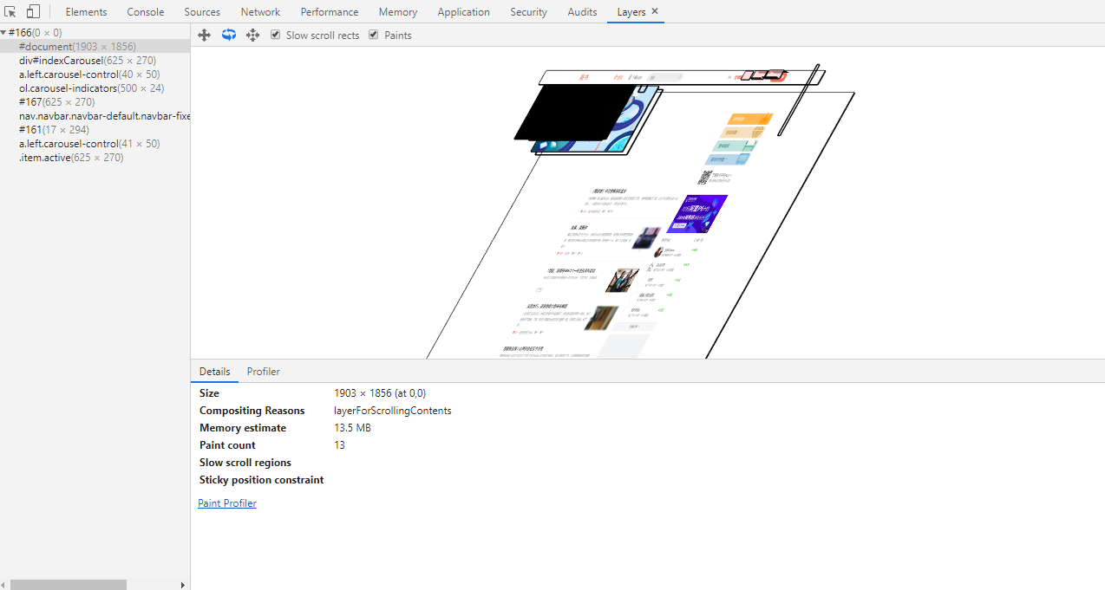The image size is (1105, 590).
Task: Collapse the #166 root layer node
Action: pyautogui.click(x=3, y=33)
